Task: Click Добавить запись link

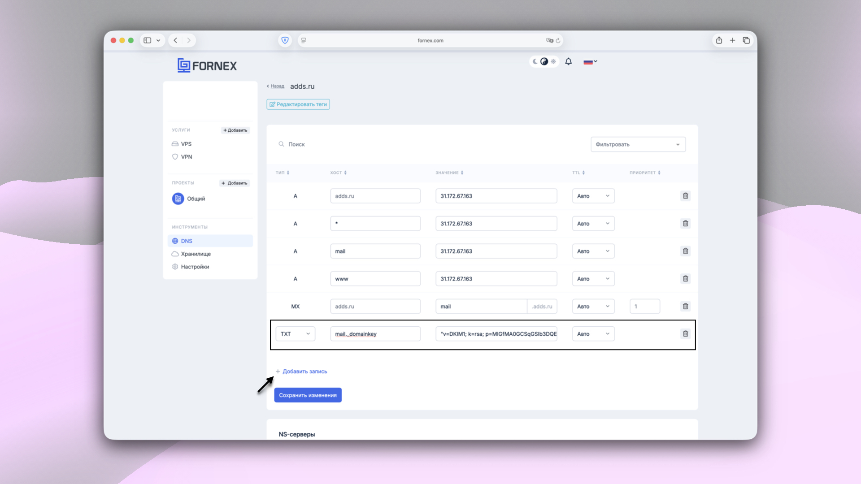Action: [301, 371]
